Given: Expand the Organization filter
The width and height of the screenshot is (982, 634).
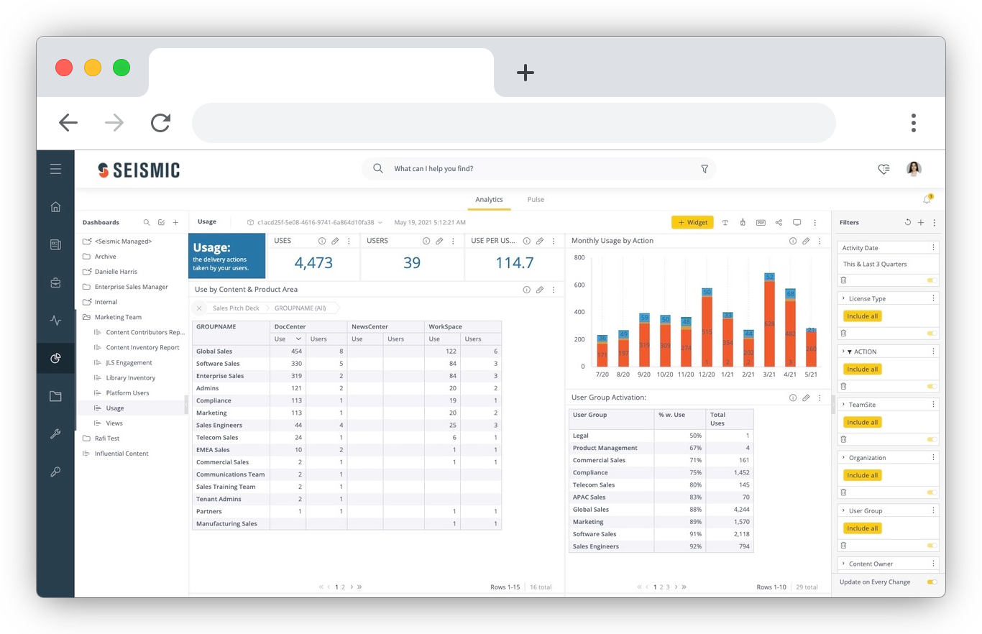Looking at the screenshot, I should tap(843, 458).
